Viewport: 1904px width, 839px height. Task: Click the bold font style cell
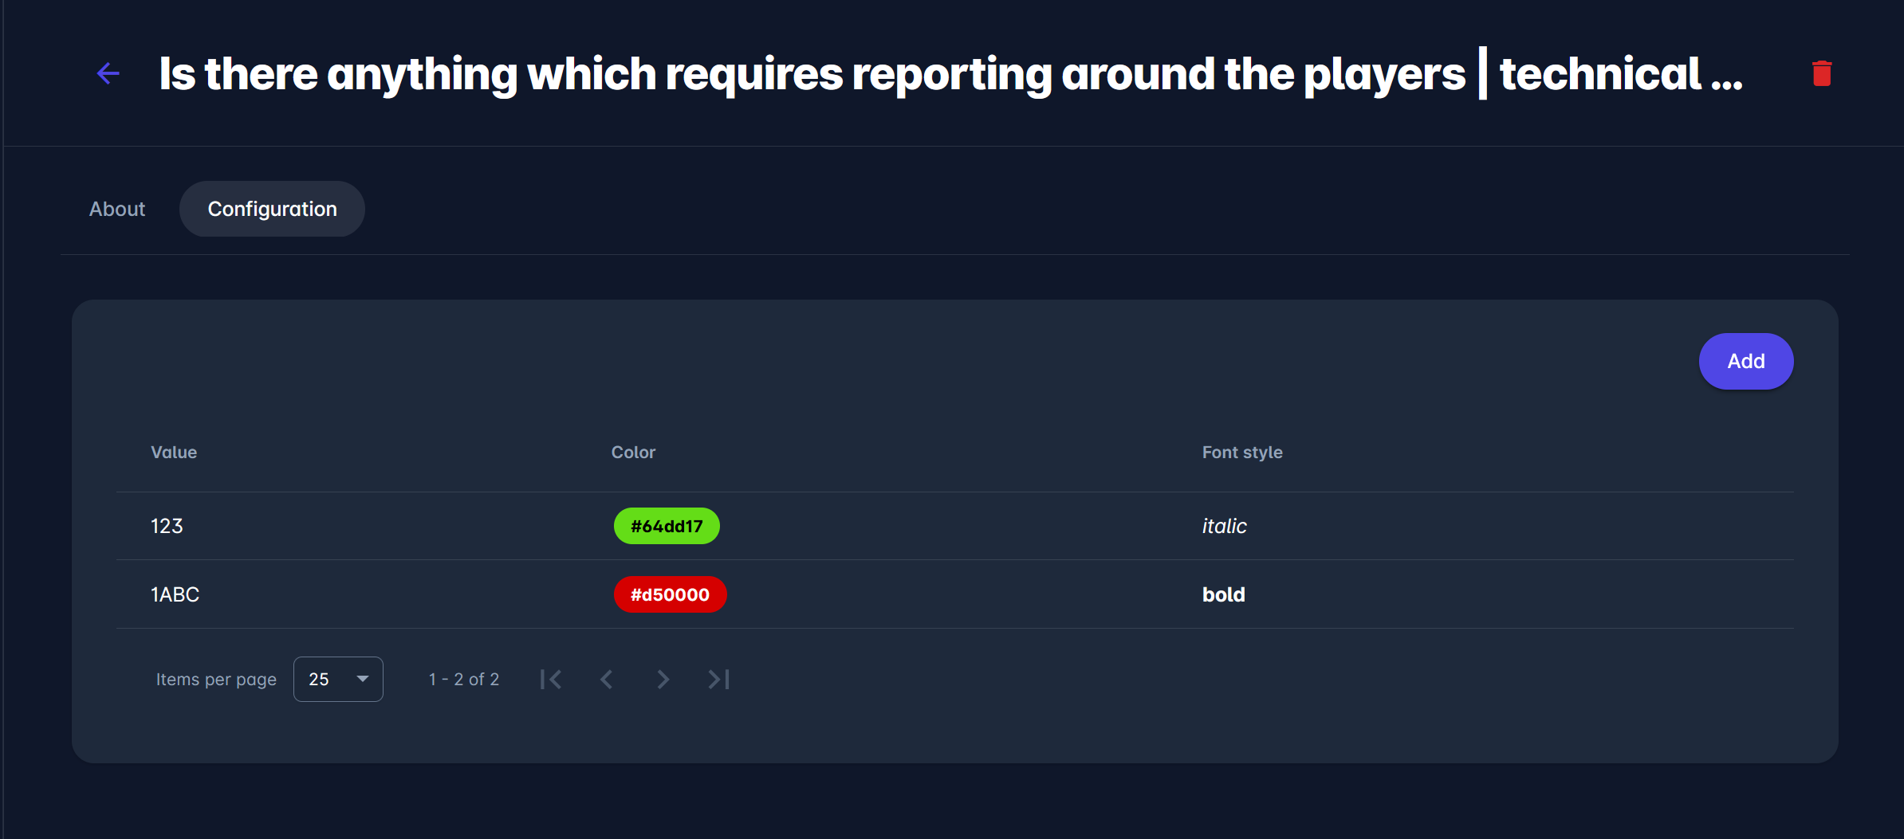[1223, 594]
